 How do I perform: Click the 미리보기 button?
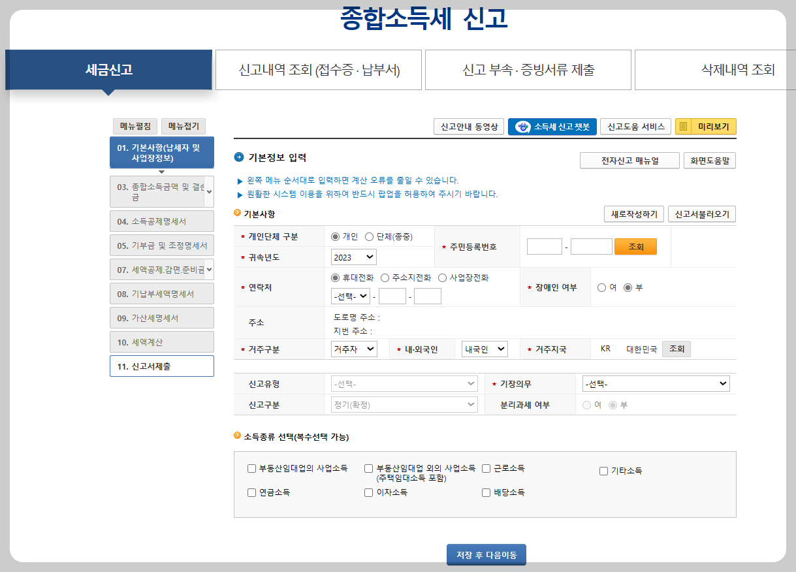706,127
